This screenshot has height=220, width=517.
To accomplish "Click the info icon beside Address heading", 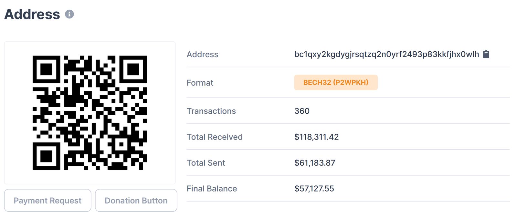I will pos(69,14).
